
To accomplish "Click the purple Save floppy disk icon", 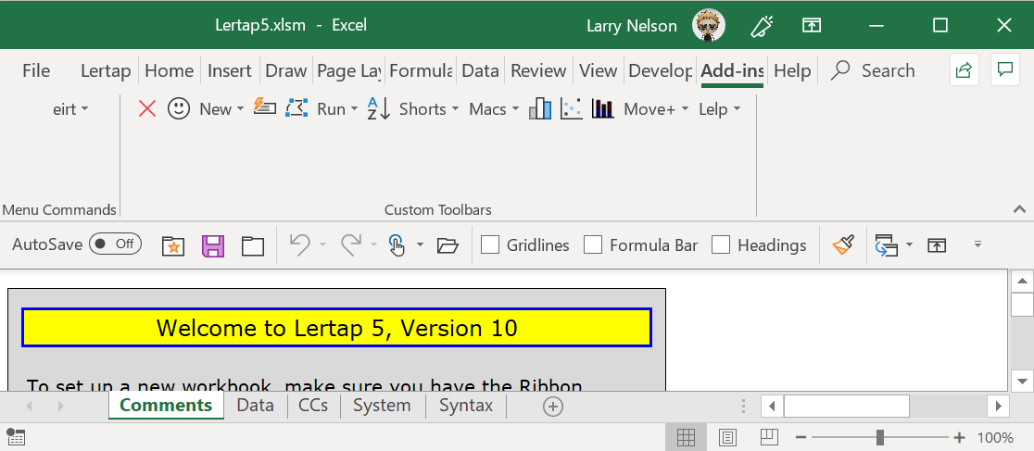I will [213, 245].
